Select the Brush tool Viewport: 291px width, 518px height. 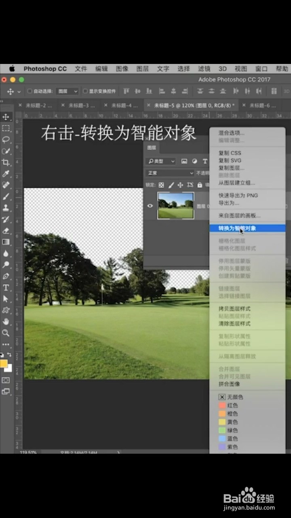click(6, 196)
